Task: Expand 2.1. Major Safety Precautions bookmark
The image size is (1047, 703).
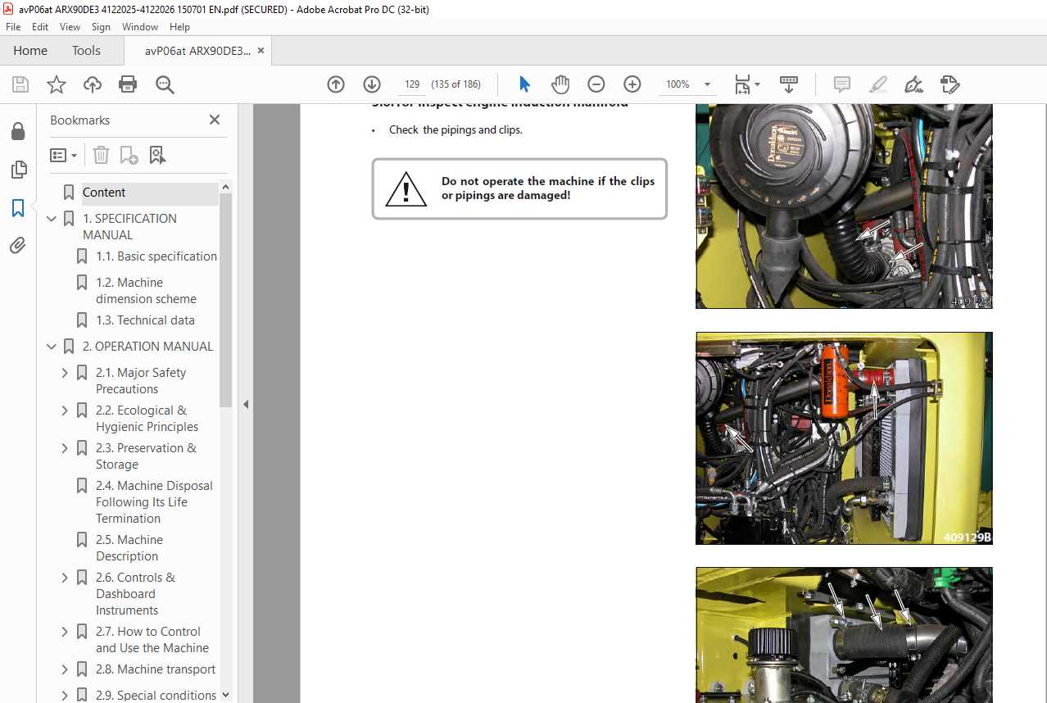Action: point(66,373)
